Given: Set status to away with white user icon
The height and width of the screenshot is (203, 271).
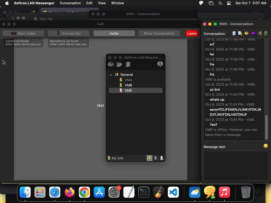Looking at the screenshot, I should pyautogui.click(x=162, y=158).
